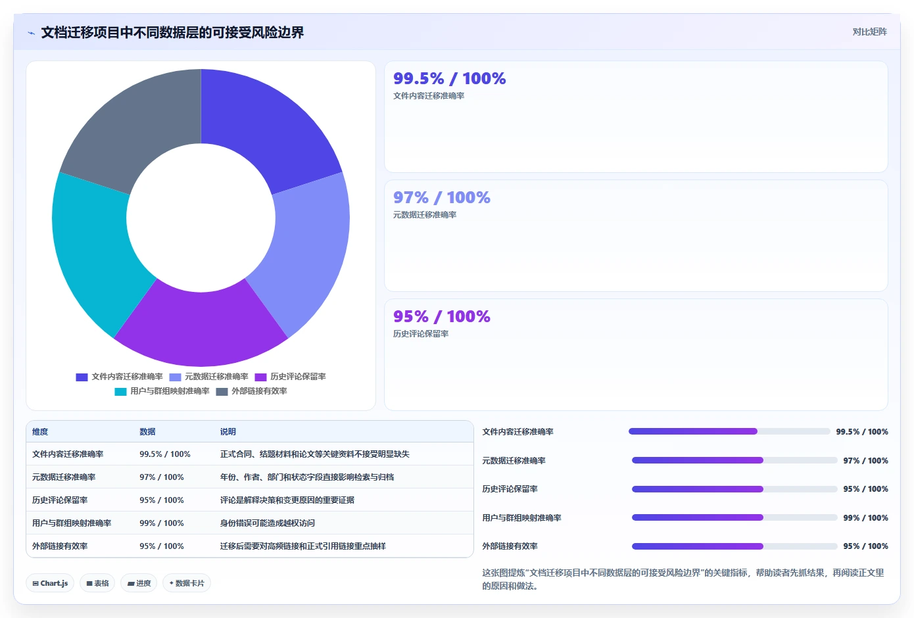The width and height of the screenshot is (914, 618).
Task: Click the table cell 外部链接有效率
Action: click(x=60, y=546)
